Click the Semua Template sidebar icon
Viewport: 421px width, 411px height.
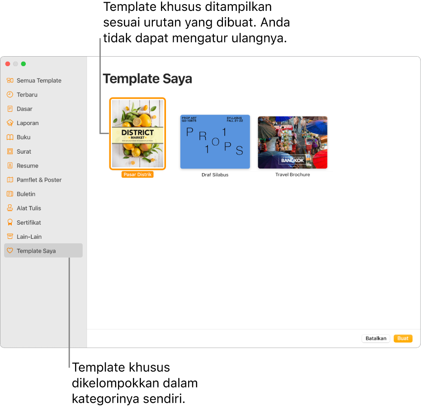coord(10,80)
